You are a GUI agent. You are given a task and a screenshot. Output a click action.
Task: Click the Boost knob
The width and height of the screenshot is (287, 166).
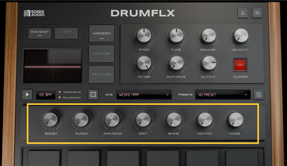[50, 120]
